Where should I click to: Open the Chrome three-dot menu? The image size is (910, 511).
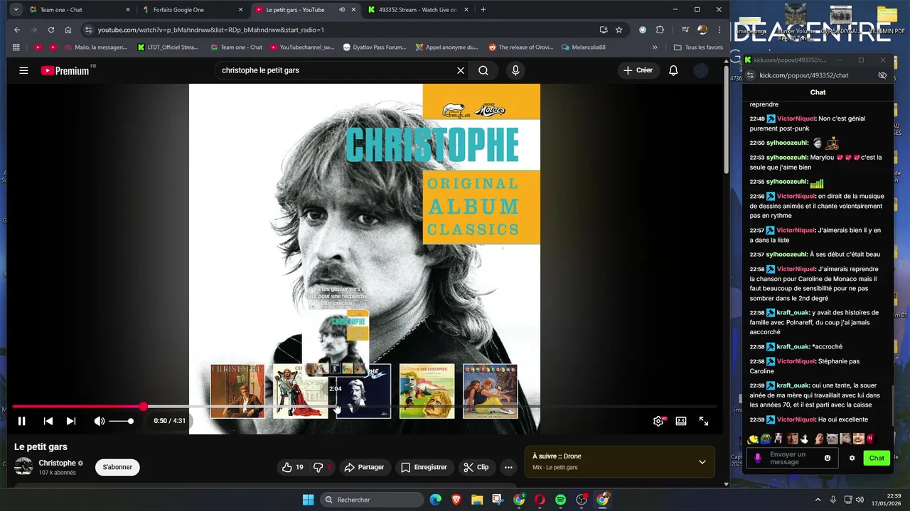(x=719, y=30)
